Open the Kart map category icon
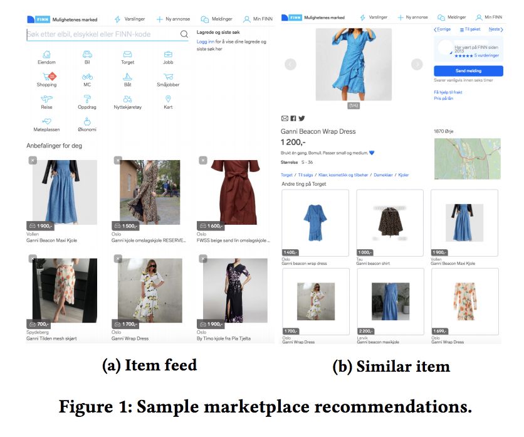The height and width of the screenshot is (437, 524). pos(168,99)
